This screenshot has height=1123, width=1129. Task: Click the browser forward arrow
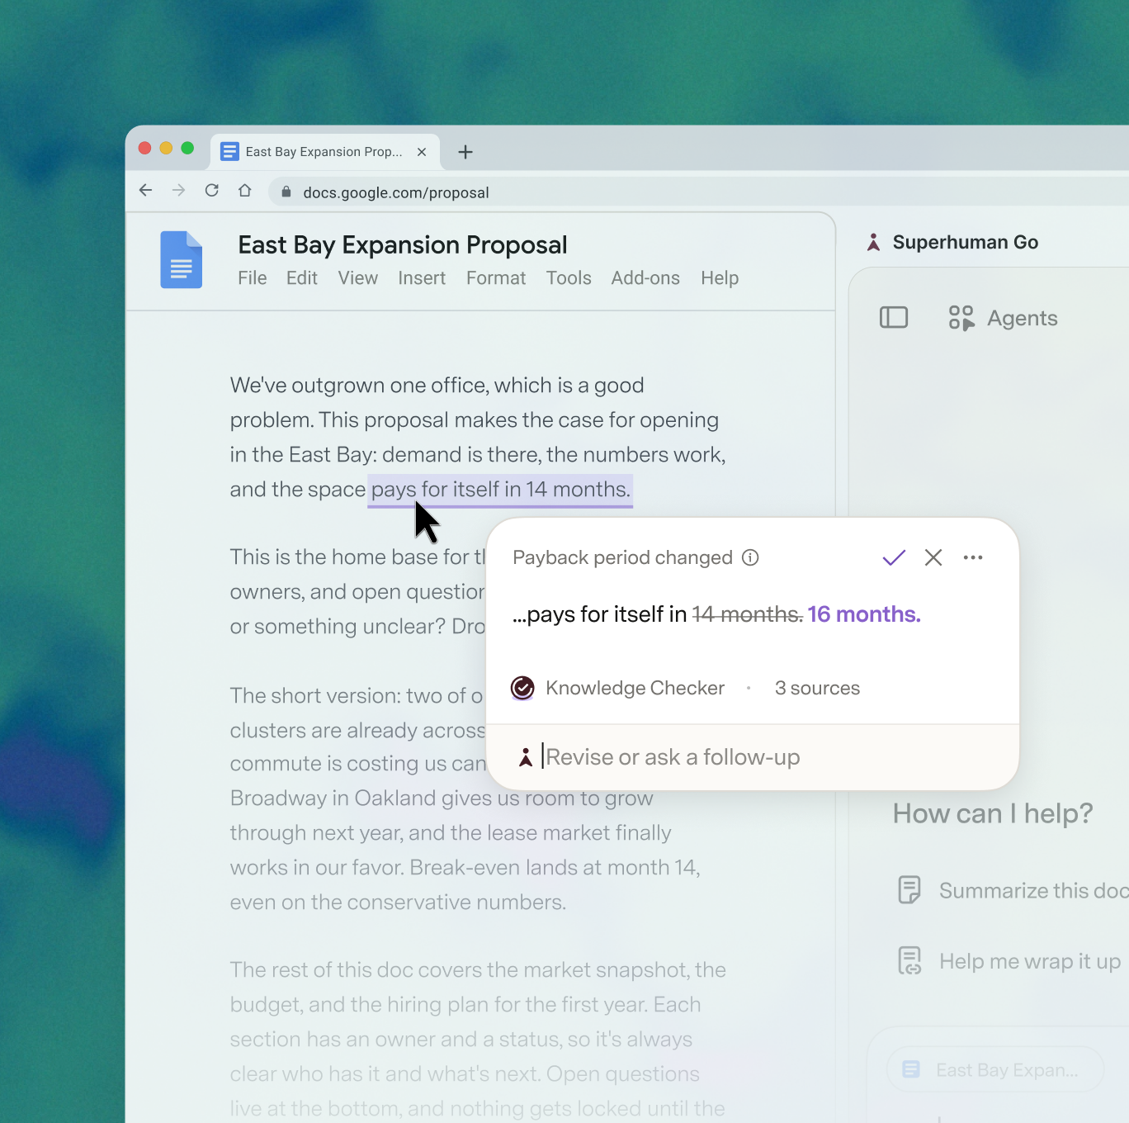click(x=178, y=191)
